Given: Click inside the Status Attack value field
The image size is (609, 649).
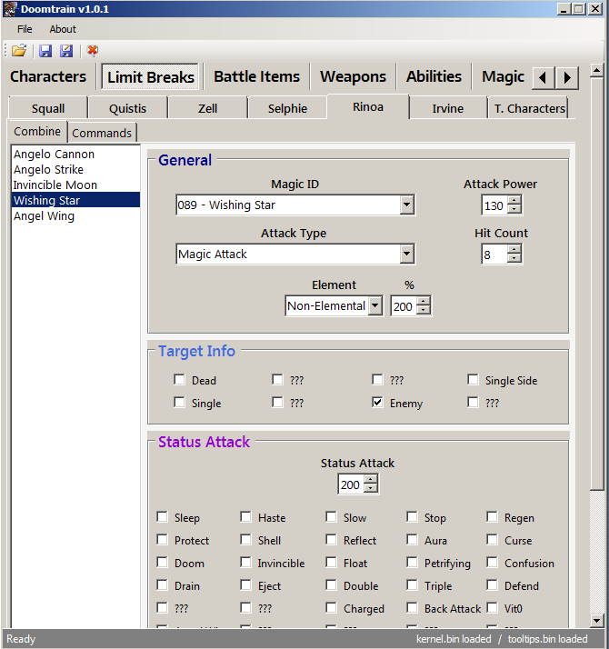Looking at the screenshot, I should [x=351, y=484].
